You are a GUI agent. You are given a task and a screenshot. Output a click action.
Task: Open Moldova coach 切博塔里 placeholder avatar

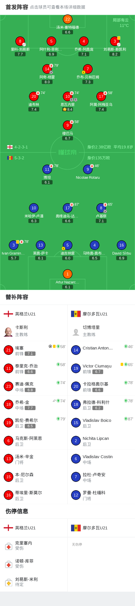(x=76, y=331)
